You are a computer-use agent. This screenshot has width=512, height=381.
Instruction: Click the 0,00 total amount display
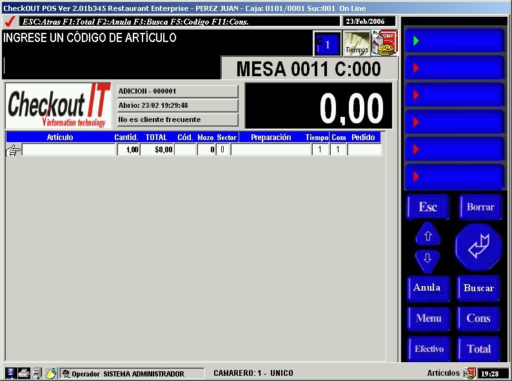pos(319,106)
